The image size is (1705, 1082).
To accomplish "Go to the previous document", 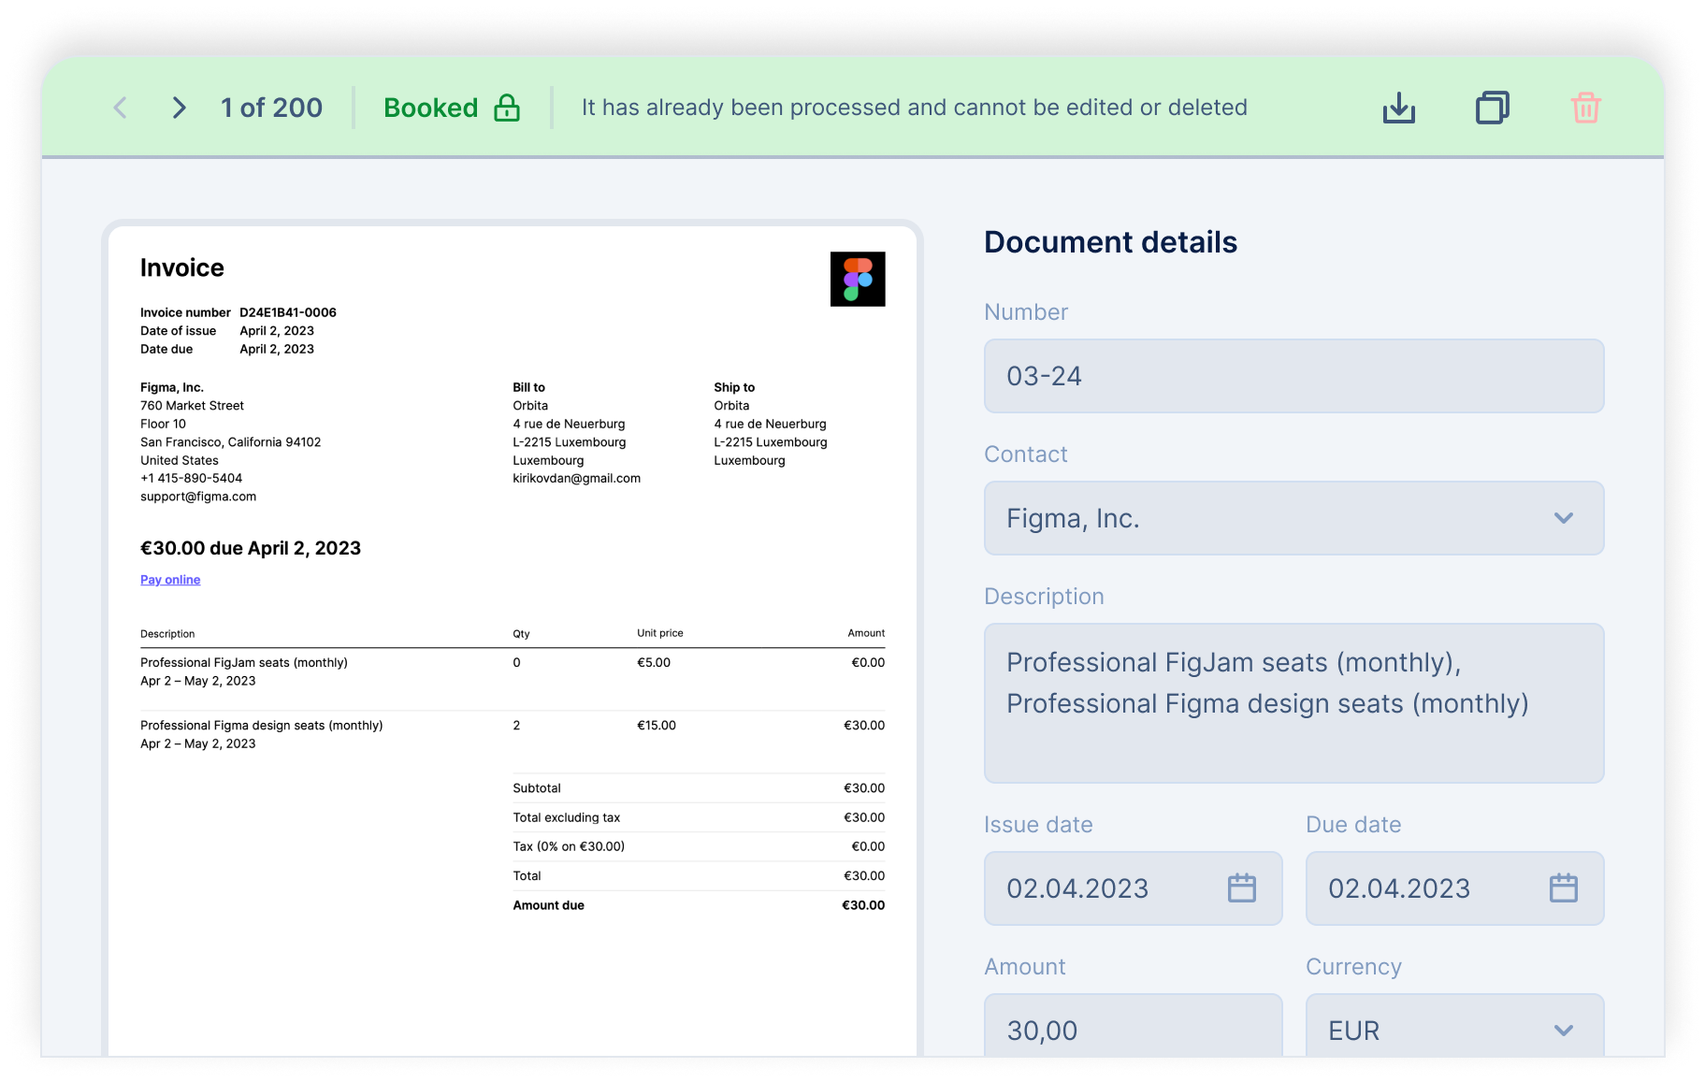I will [120, 107].
